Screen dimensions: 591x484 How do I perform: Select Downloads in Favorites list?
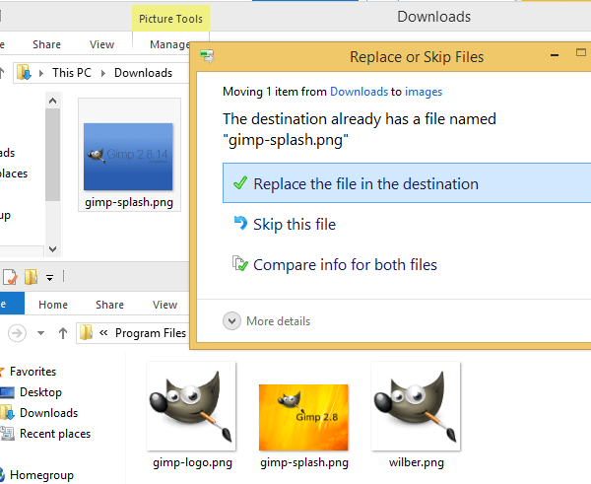[48, 413]
